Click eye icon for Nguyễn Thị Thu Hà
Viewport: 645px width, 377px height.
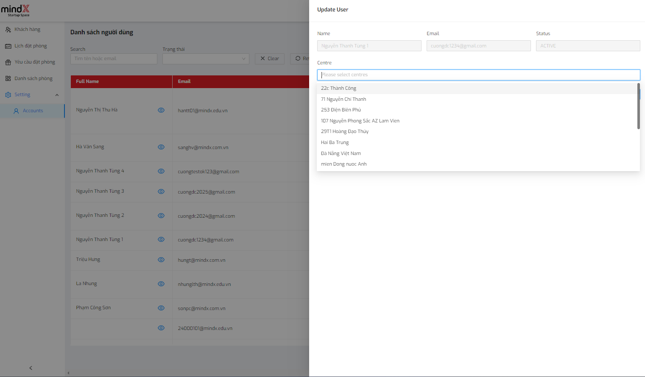click(x=161, y=110)
